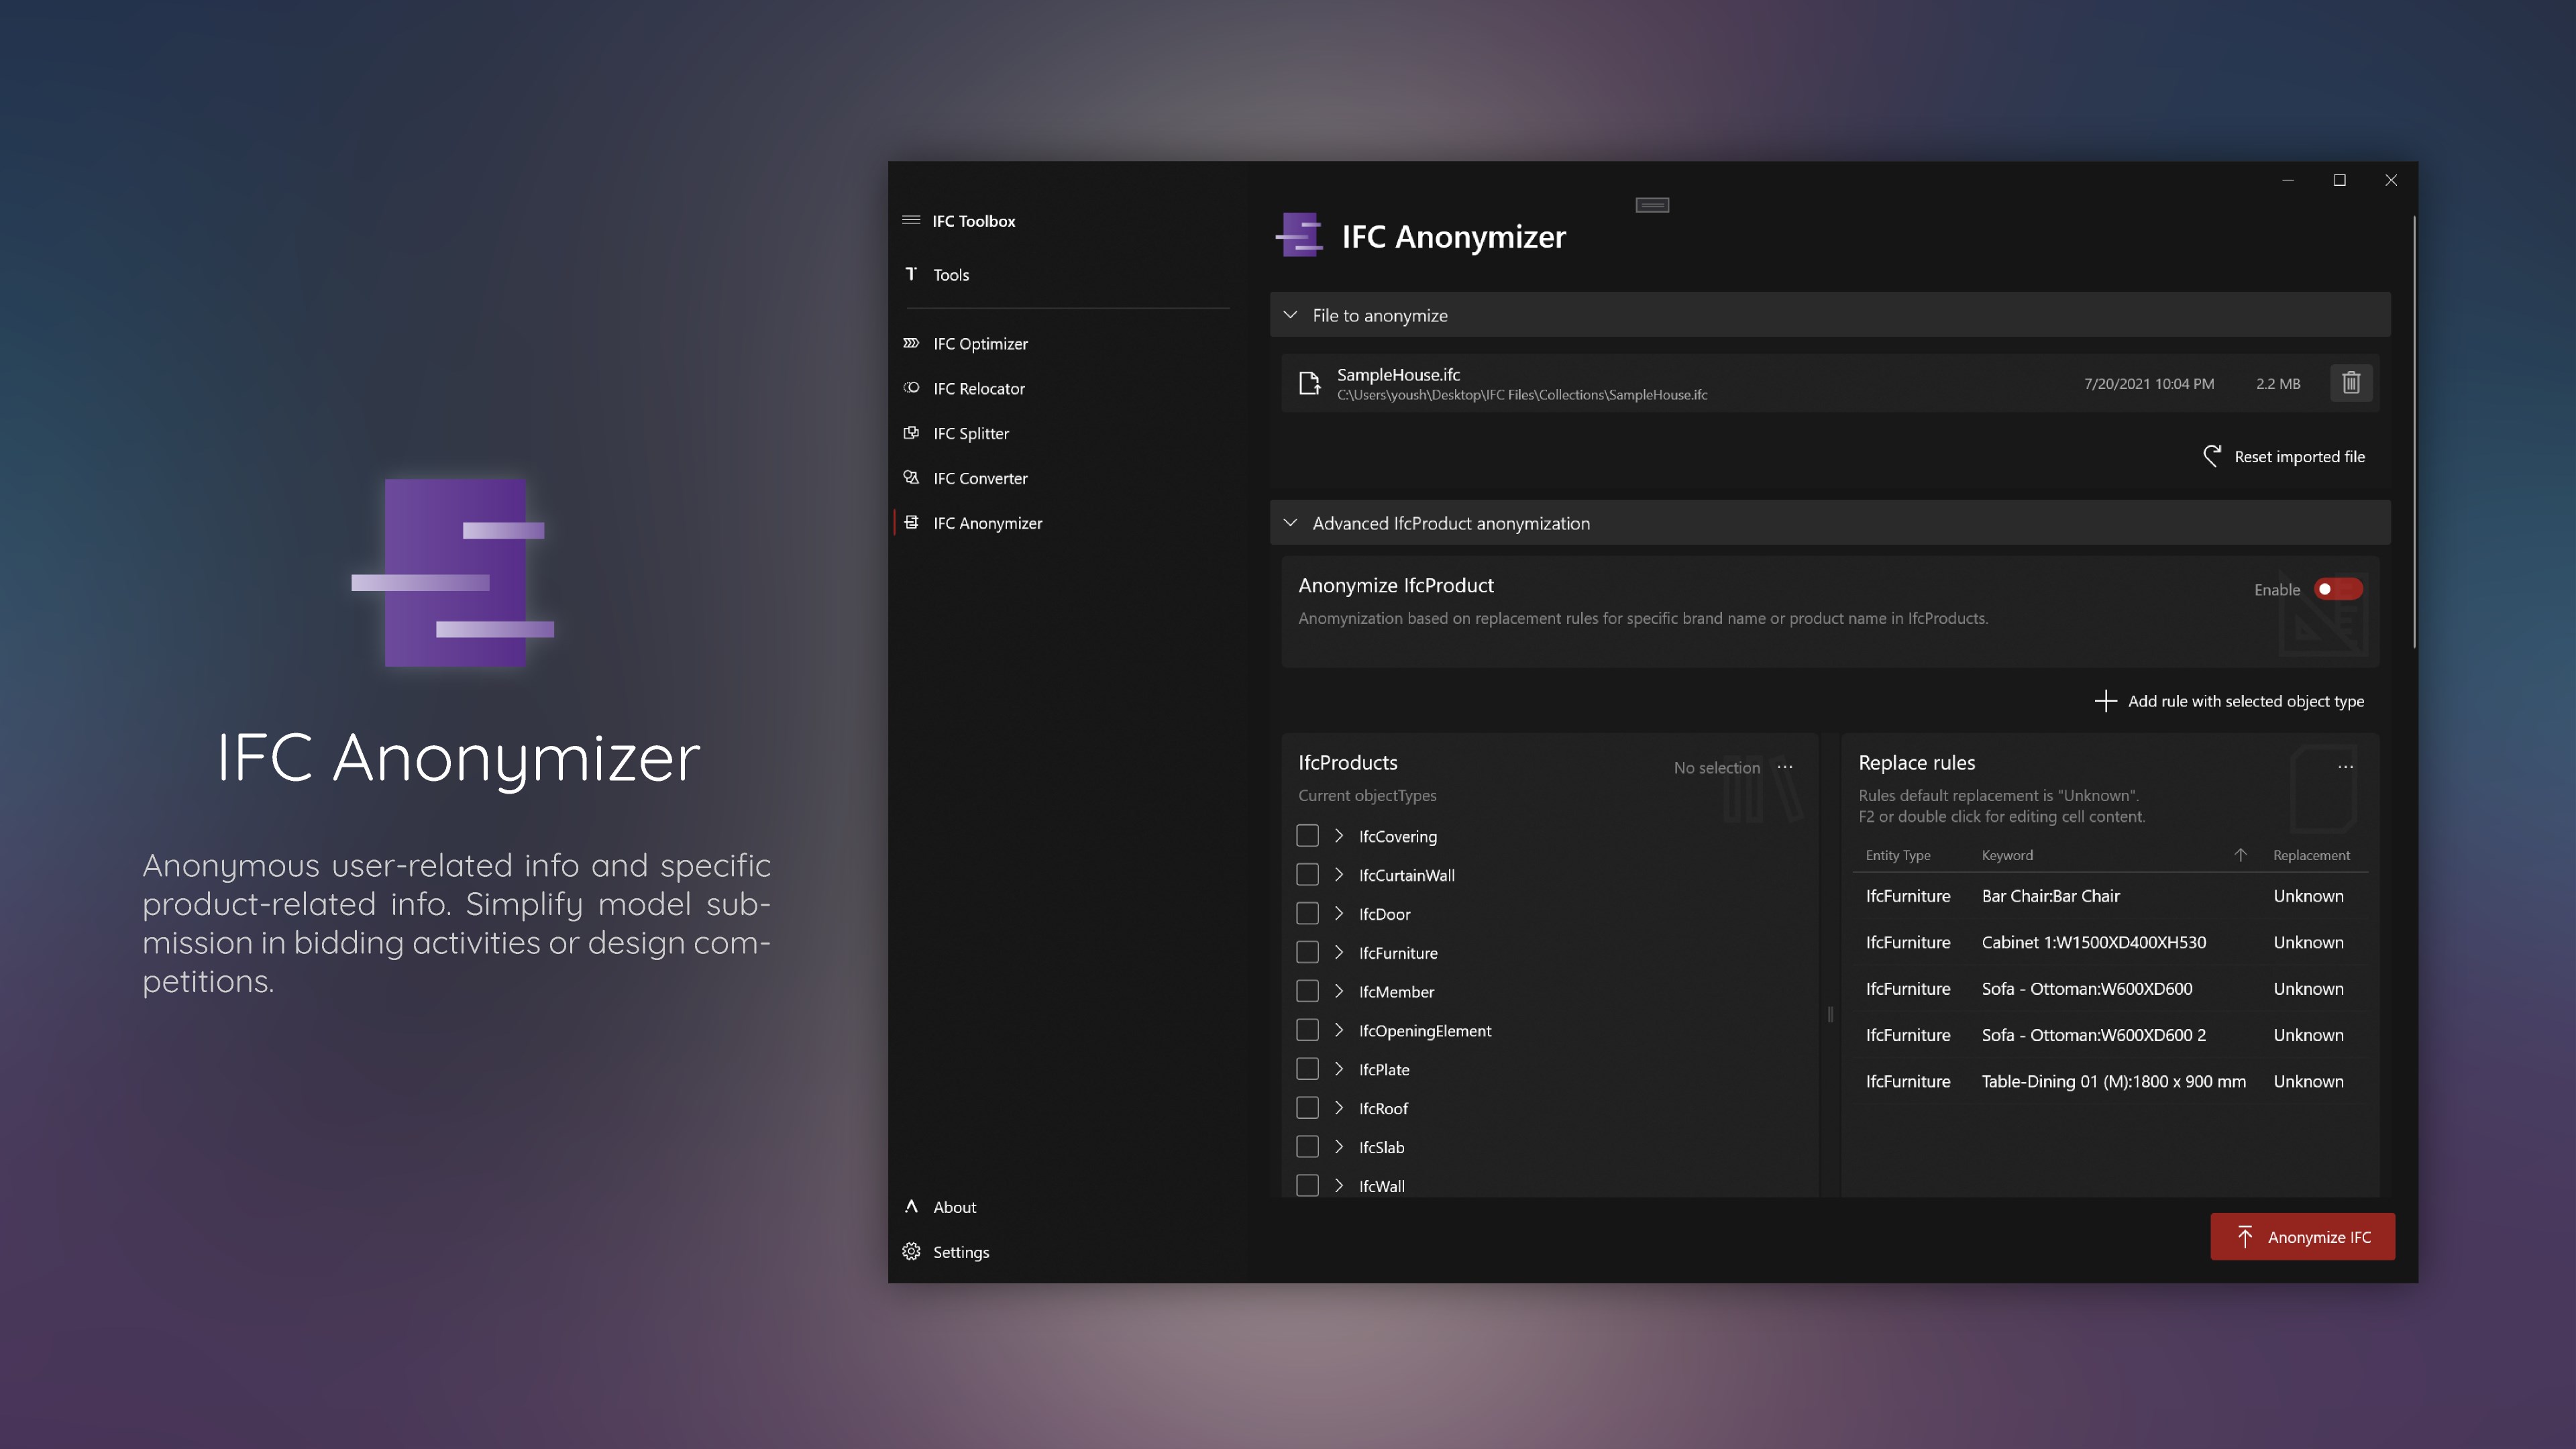This screenshot has width=2576, height=1449.
Task: Open the IfcProducts panel more options ellipsis
Action: (1785, 767)
